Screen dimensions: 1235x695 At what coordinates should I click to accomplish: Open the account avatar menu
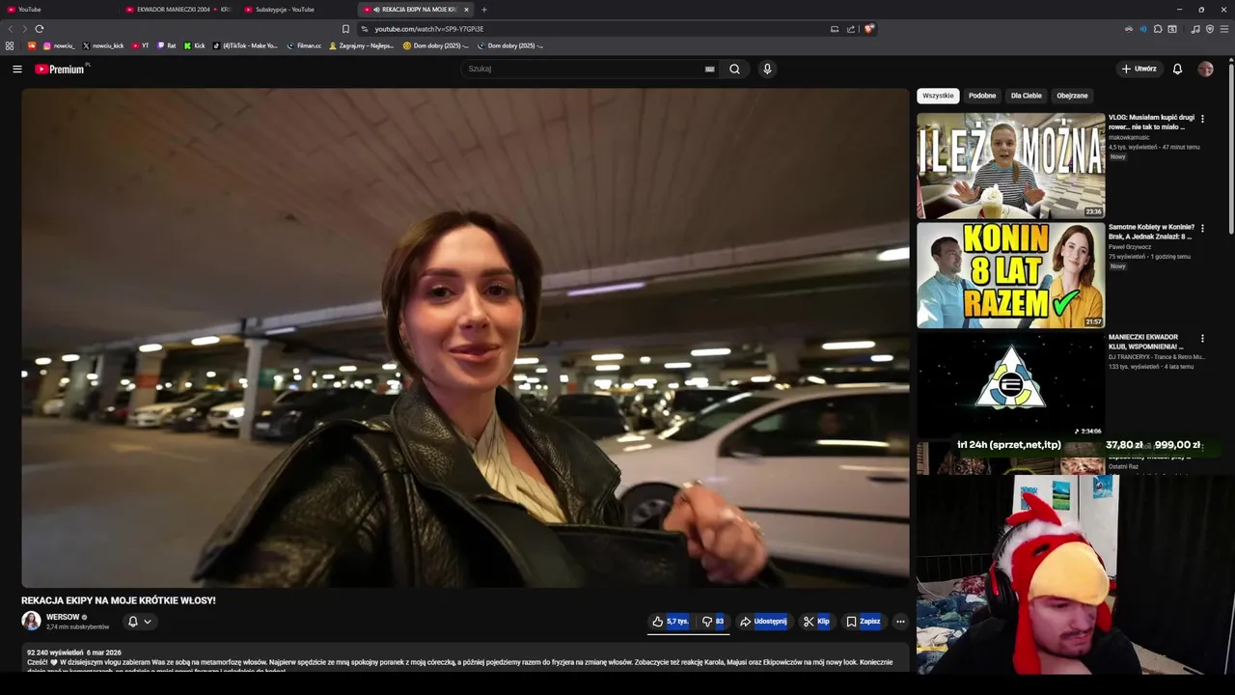(x=1205, y=69)
